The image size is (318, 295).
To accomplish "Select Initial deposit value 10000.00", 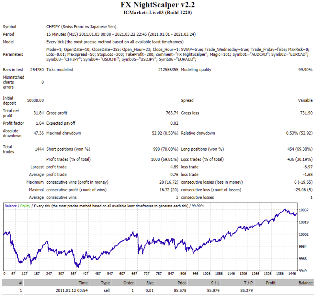I will [x=35, y=100].
